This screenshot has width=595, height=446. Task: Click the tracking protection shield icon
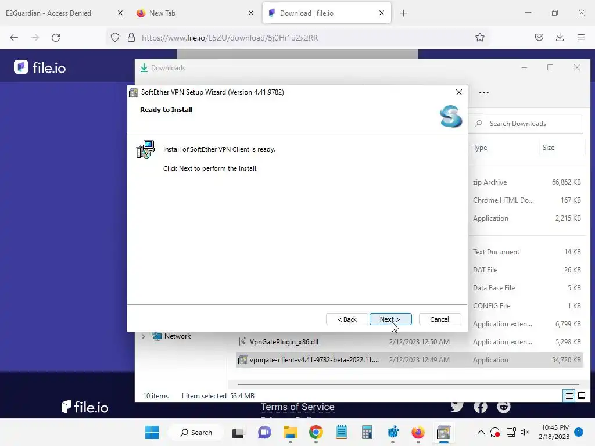[x=115, y=38]
